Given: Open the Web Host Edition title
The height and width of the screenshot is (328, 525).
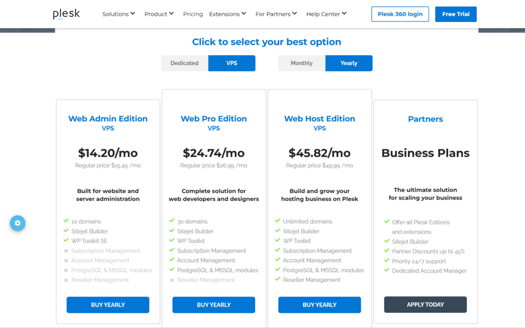Looking at the screenshot, I should [x=319, y=119].
